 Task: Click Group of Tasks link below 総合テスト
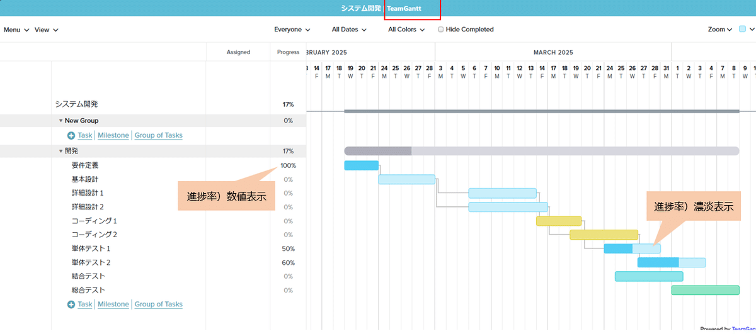tap(158, 304)
